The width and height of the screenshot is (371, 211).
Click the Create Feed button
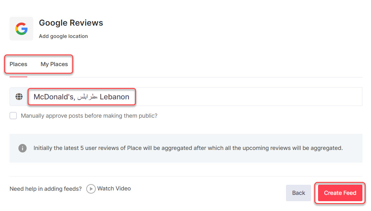340,193
